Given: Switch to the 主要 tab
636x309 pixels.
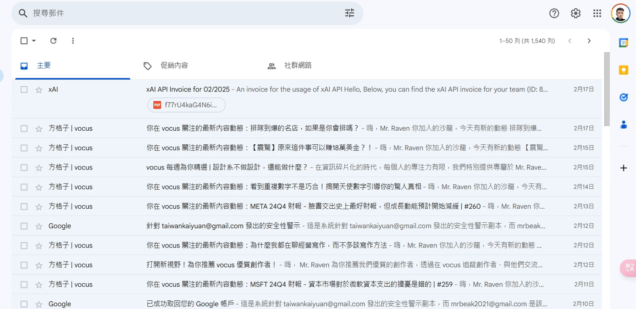Looking at the screenshot, I should [73, 66].
